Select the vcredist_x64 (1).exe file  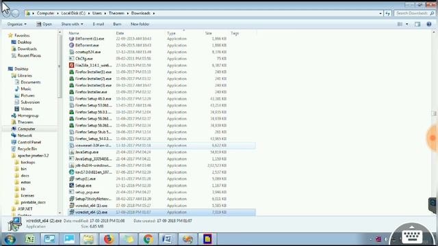click(91, 206)
